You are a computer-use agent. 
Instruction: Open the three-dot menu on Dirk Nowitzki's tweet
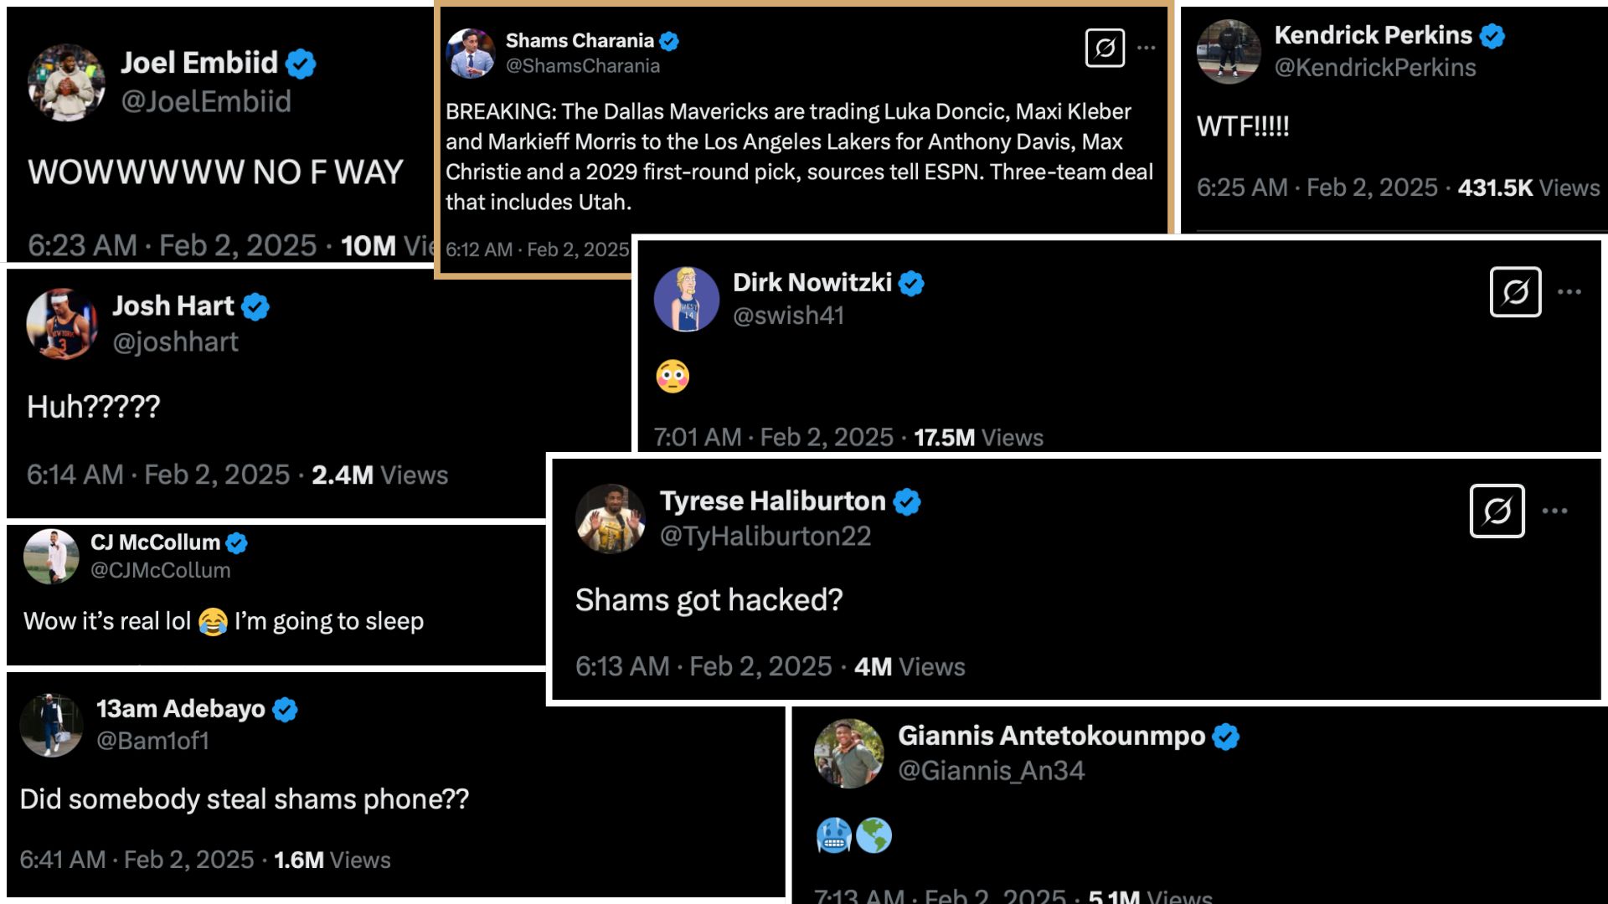pos(1569,292)
